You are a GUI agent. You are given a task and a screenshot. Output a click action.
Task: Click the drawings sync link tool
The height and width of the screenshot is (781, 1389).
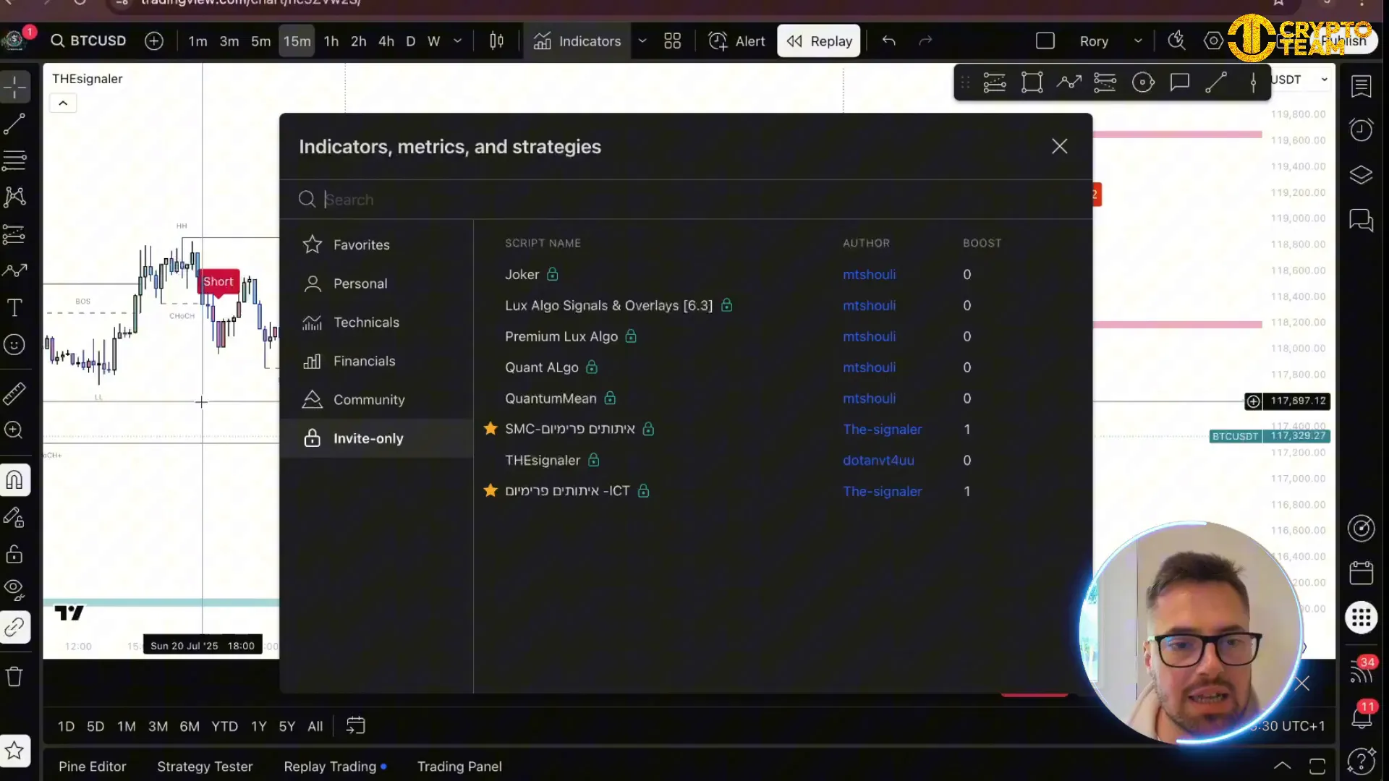[14, 627]
